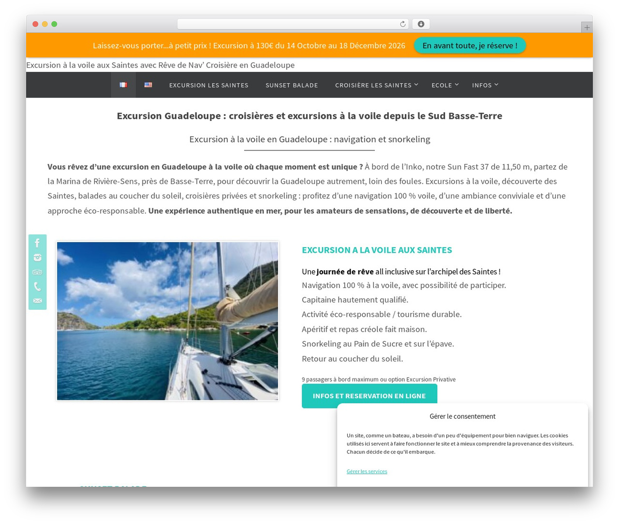
Task: Focus the browser address bar
Action: click(293, 24)
